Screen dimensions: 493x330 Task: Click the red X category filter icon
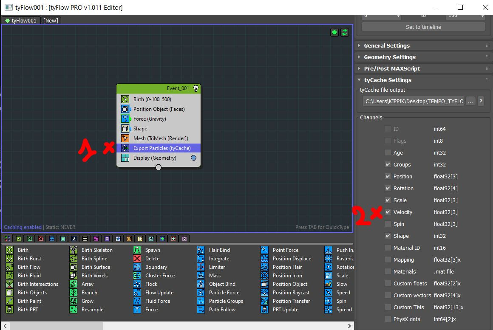[x=41, y=239]
